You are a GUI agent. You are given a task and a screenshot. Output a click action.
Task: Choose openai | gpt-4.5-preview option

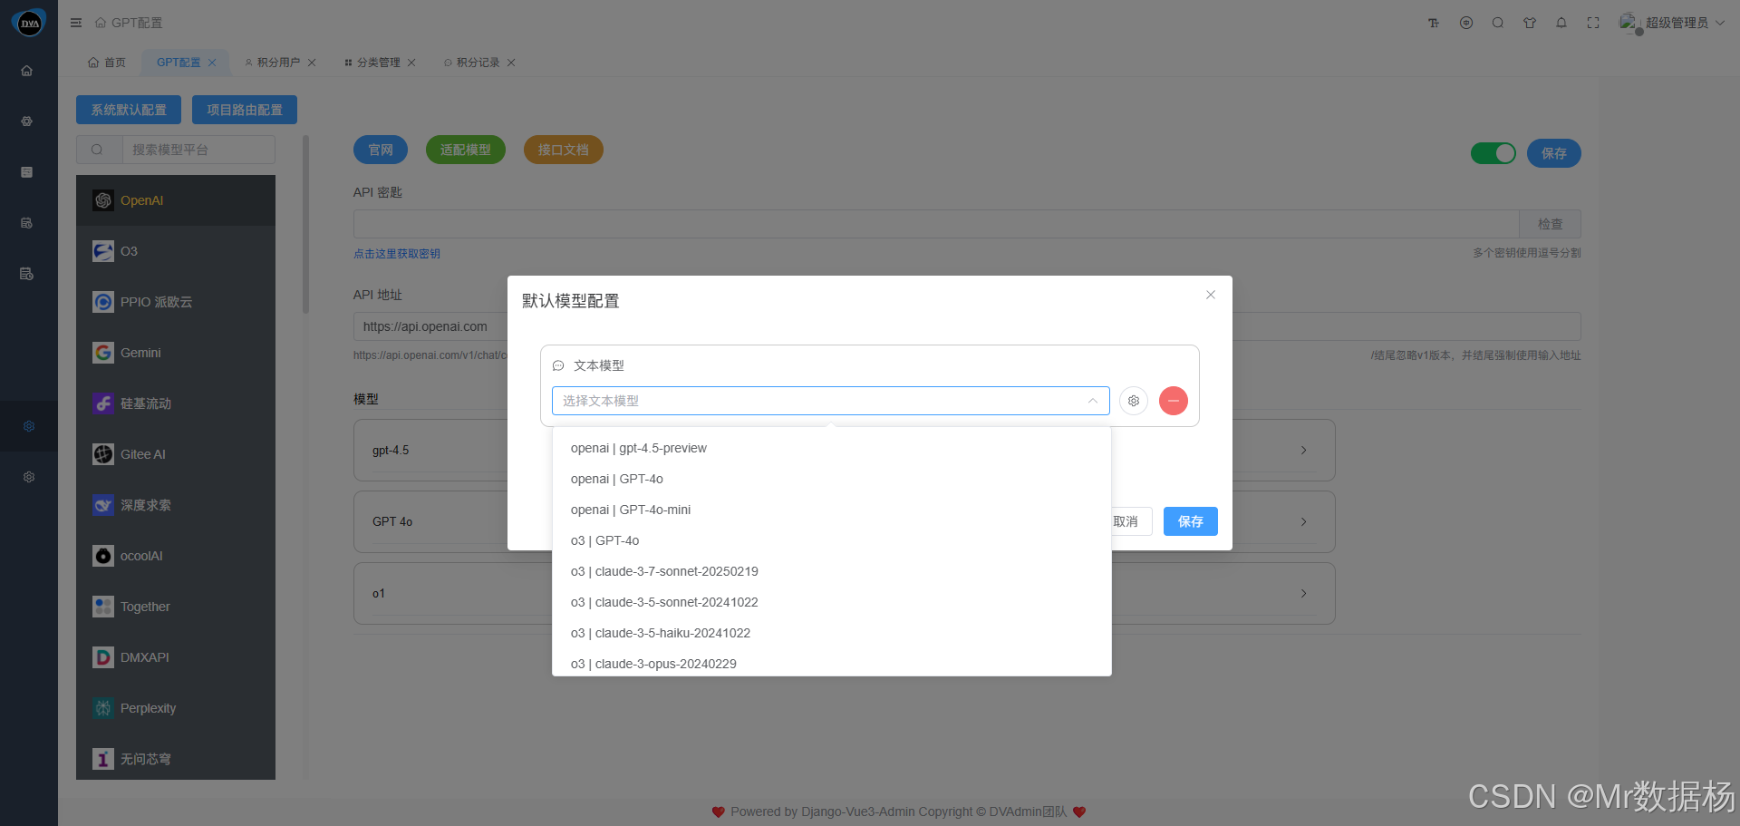pos(832,448)
